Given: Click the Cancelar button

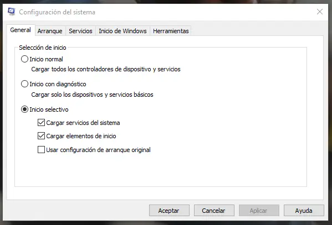Looking at the screenshot, I should click(214, 211).
